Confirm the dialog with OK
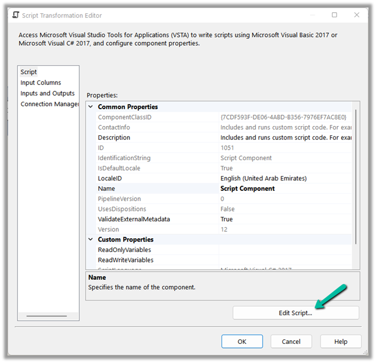376x363 pixels. pos(242,342)
